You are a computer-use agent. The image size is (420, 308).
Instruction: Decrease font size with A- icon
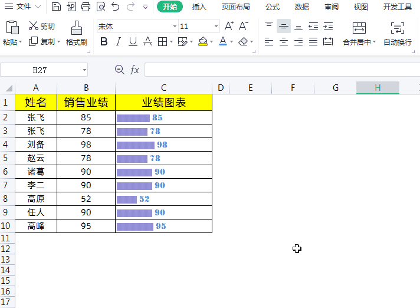[x=244, y=26]
